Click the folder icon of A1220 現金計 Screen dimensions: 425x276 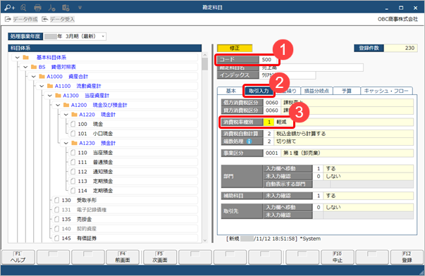[74, 114]
